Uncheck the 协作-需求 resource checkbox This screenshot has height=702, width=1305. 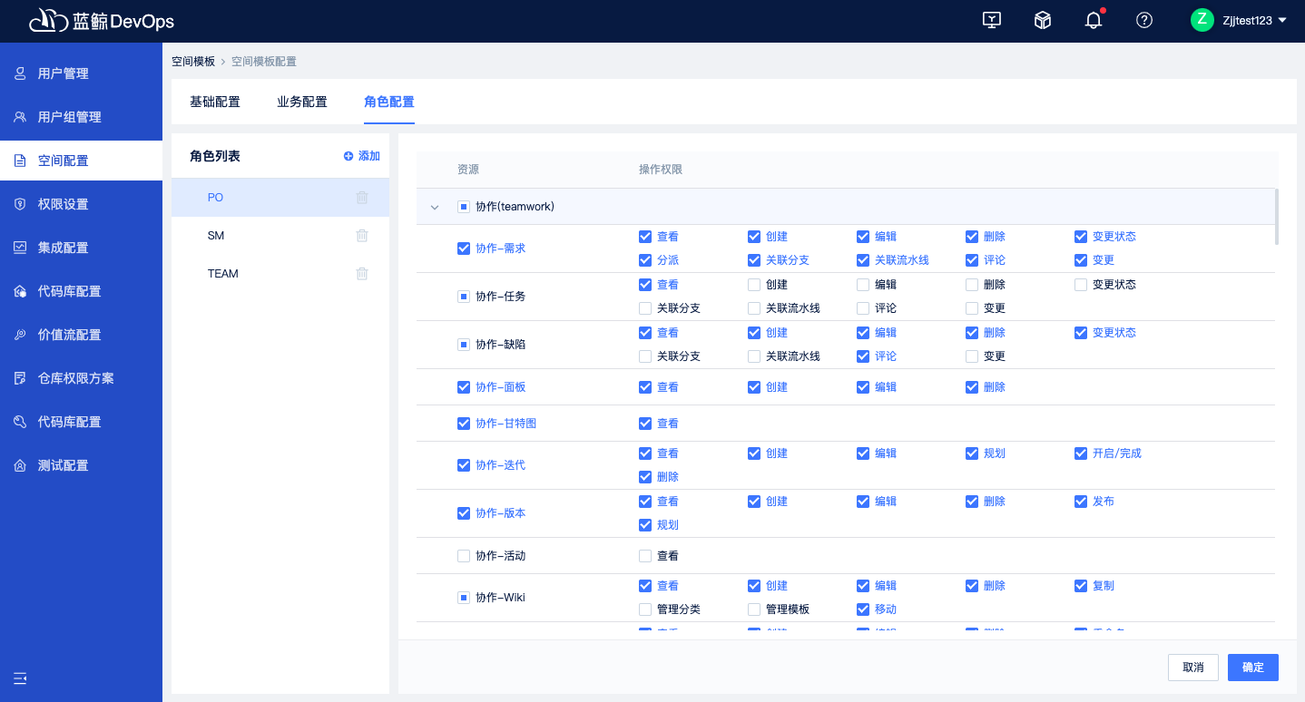click(464, 249)
